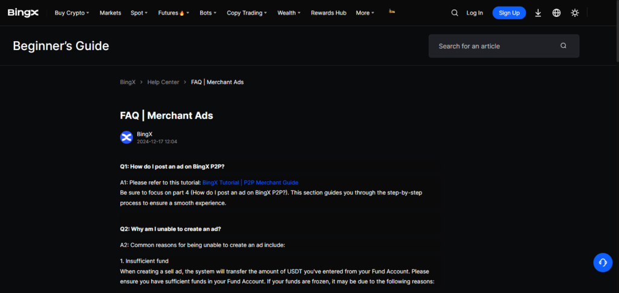Viewport: 619px width, 293px height.
Task: Click Help Center in the breadcrumb
Action: [x=163, y=82]
